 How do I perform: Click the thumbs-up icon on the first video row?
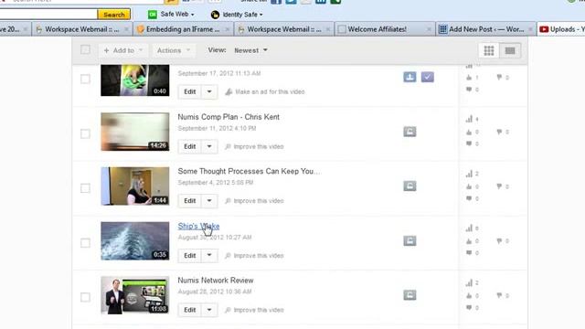(469, 78)
